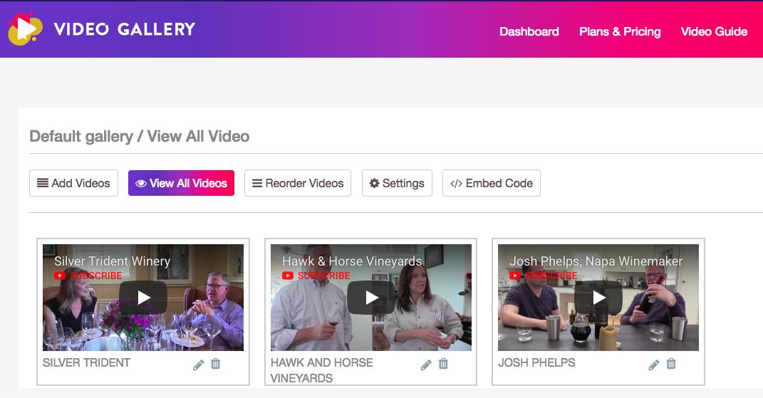763x398 pixels.
Task: Click the VIDEO GALLERY brand title
Action: coord(125,29)
